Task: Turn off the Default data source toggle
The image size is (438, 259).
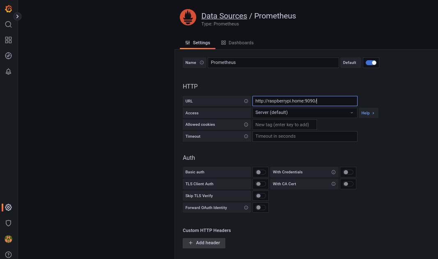Action: (x=371, y=63)
